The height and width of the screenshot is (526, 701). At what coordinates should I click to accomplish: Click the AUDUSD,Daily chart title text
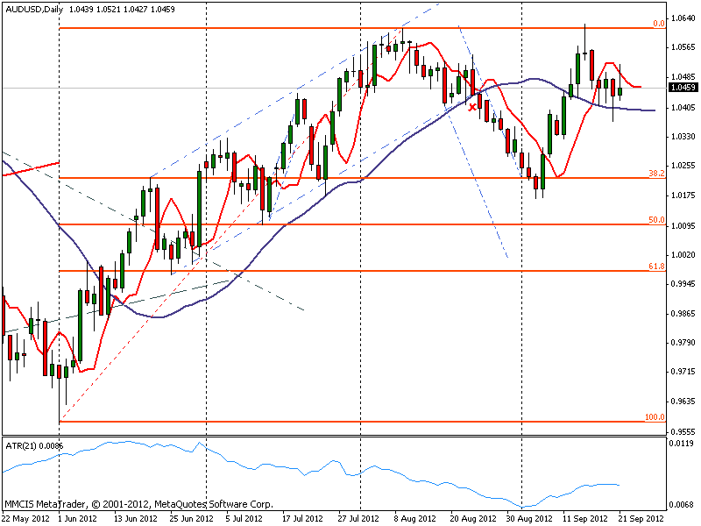[34, 9]
